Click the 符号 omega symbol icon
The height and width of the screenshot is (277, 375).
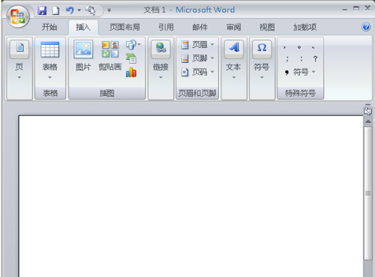(262, 49)
